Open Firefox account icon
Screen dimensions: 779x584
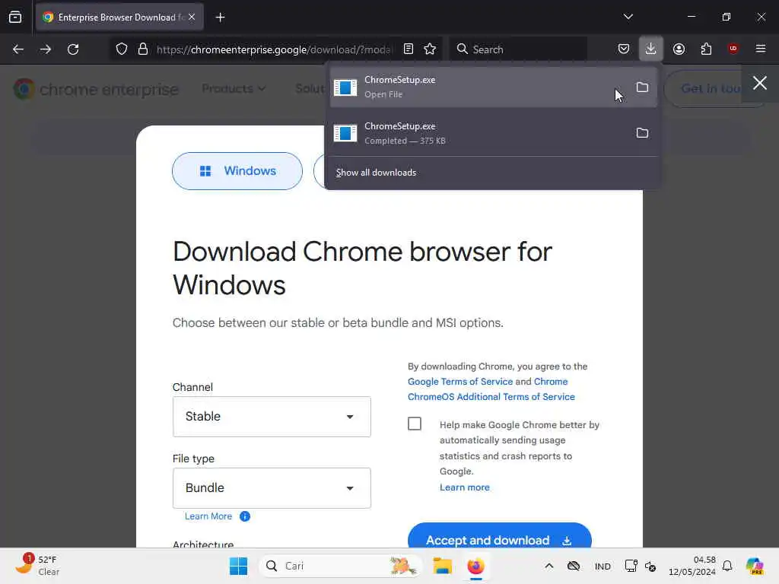(x=679, y=49)
